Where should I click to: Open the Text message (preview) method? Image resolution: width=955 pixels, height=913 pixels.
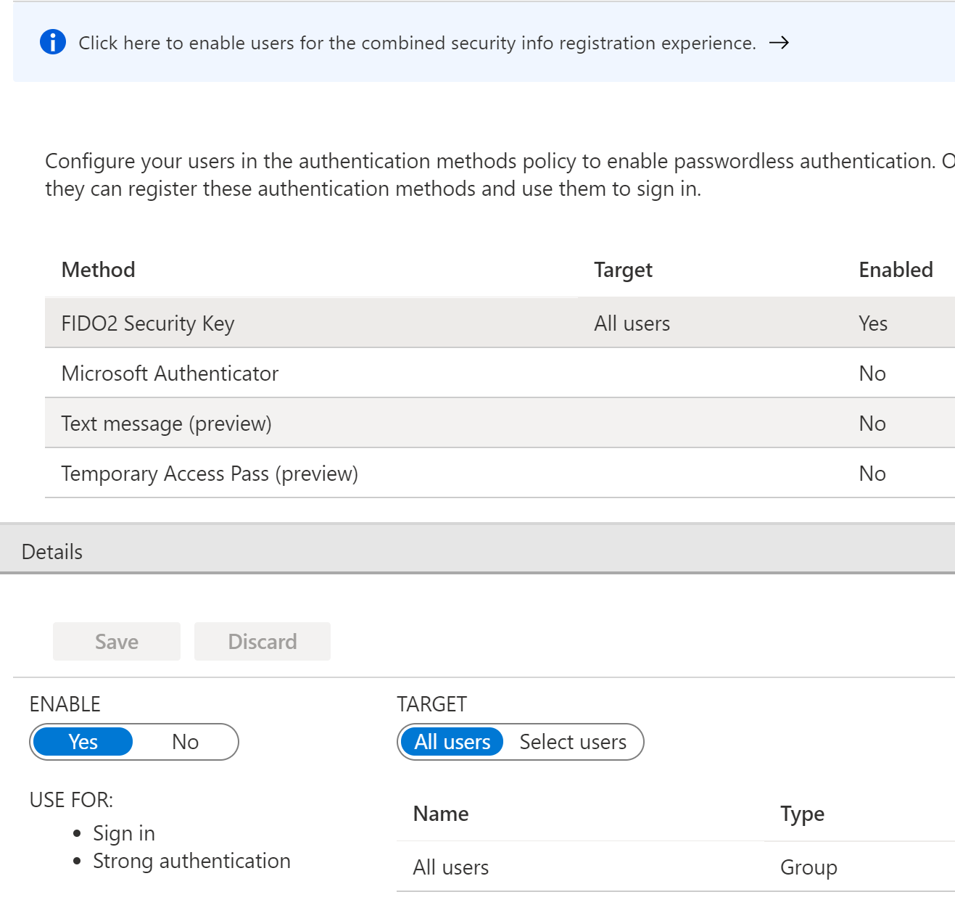point(166,424)
